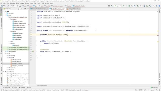Screen dimensions: 161x91
Task: Hide the Project panel with minus icon
Action: pyautogui.click(x=28, y=9)
